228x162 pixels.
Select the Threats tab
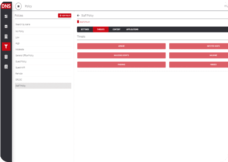coord(100,30)
